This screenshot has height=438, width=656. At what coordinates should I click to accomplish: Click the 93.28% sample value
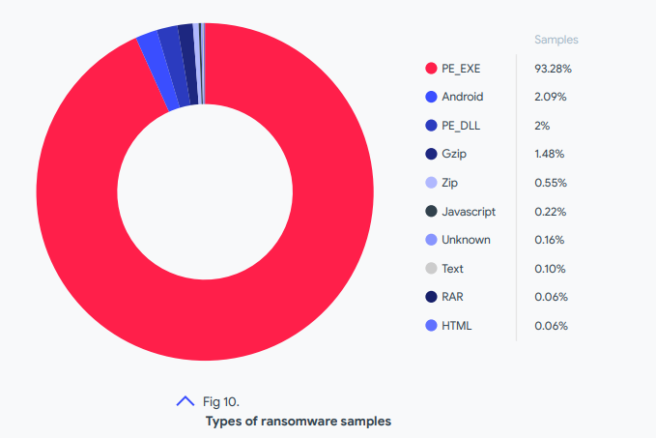[552, 69]
